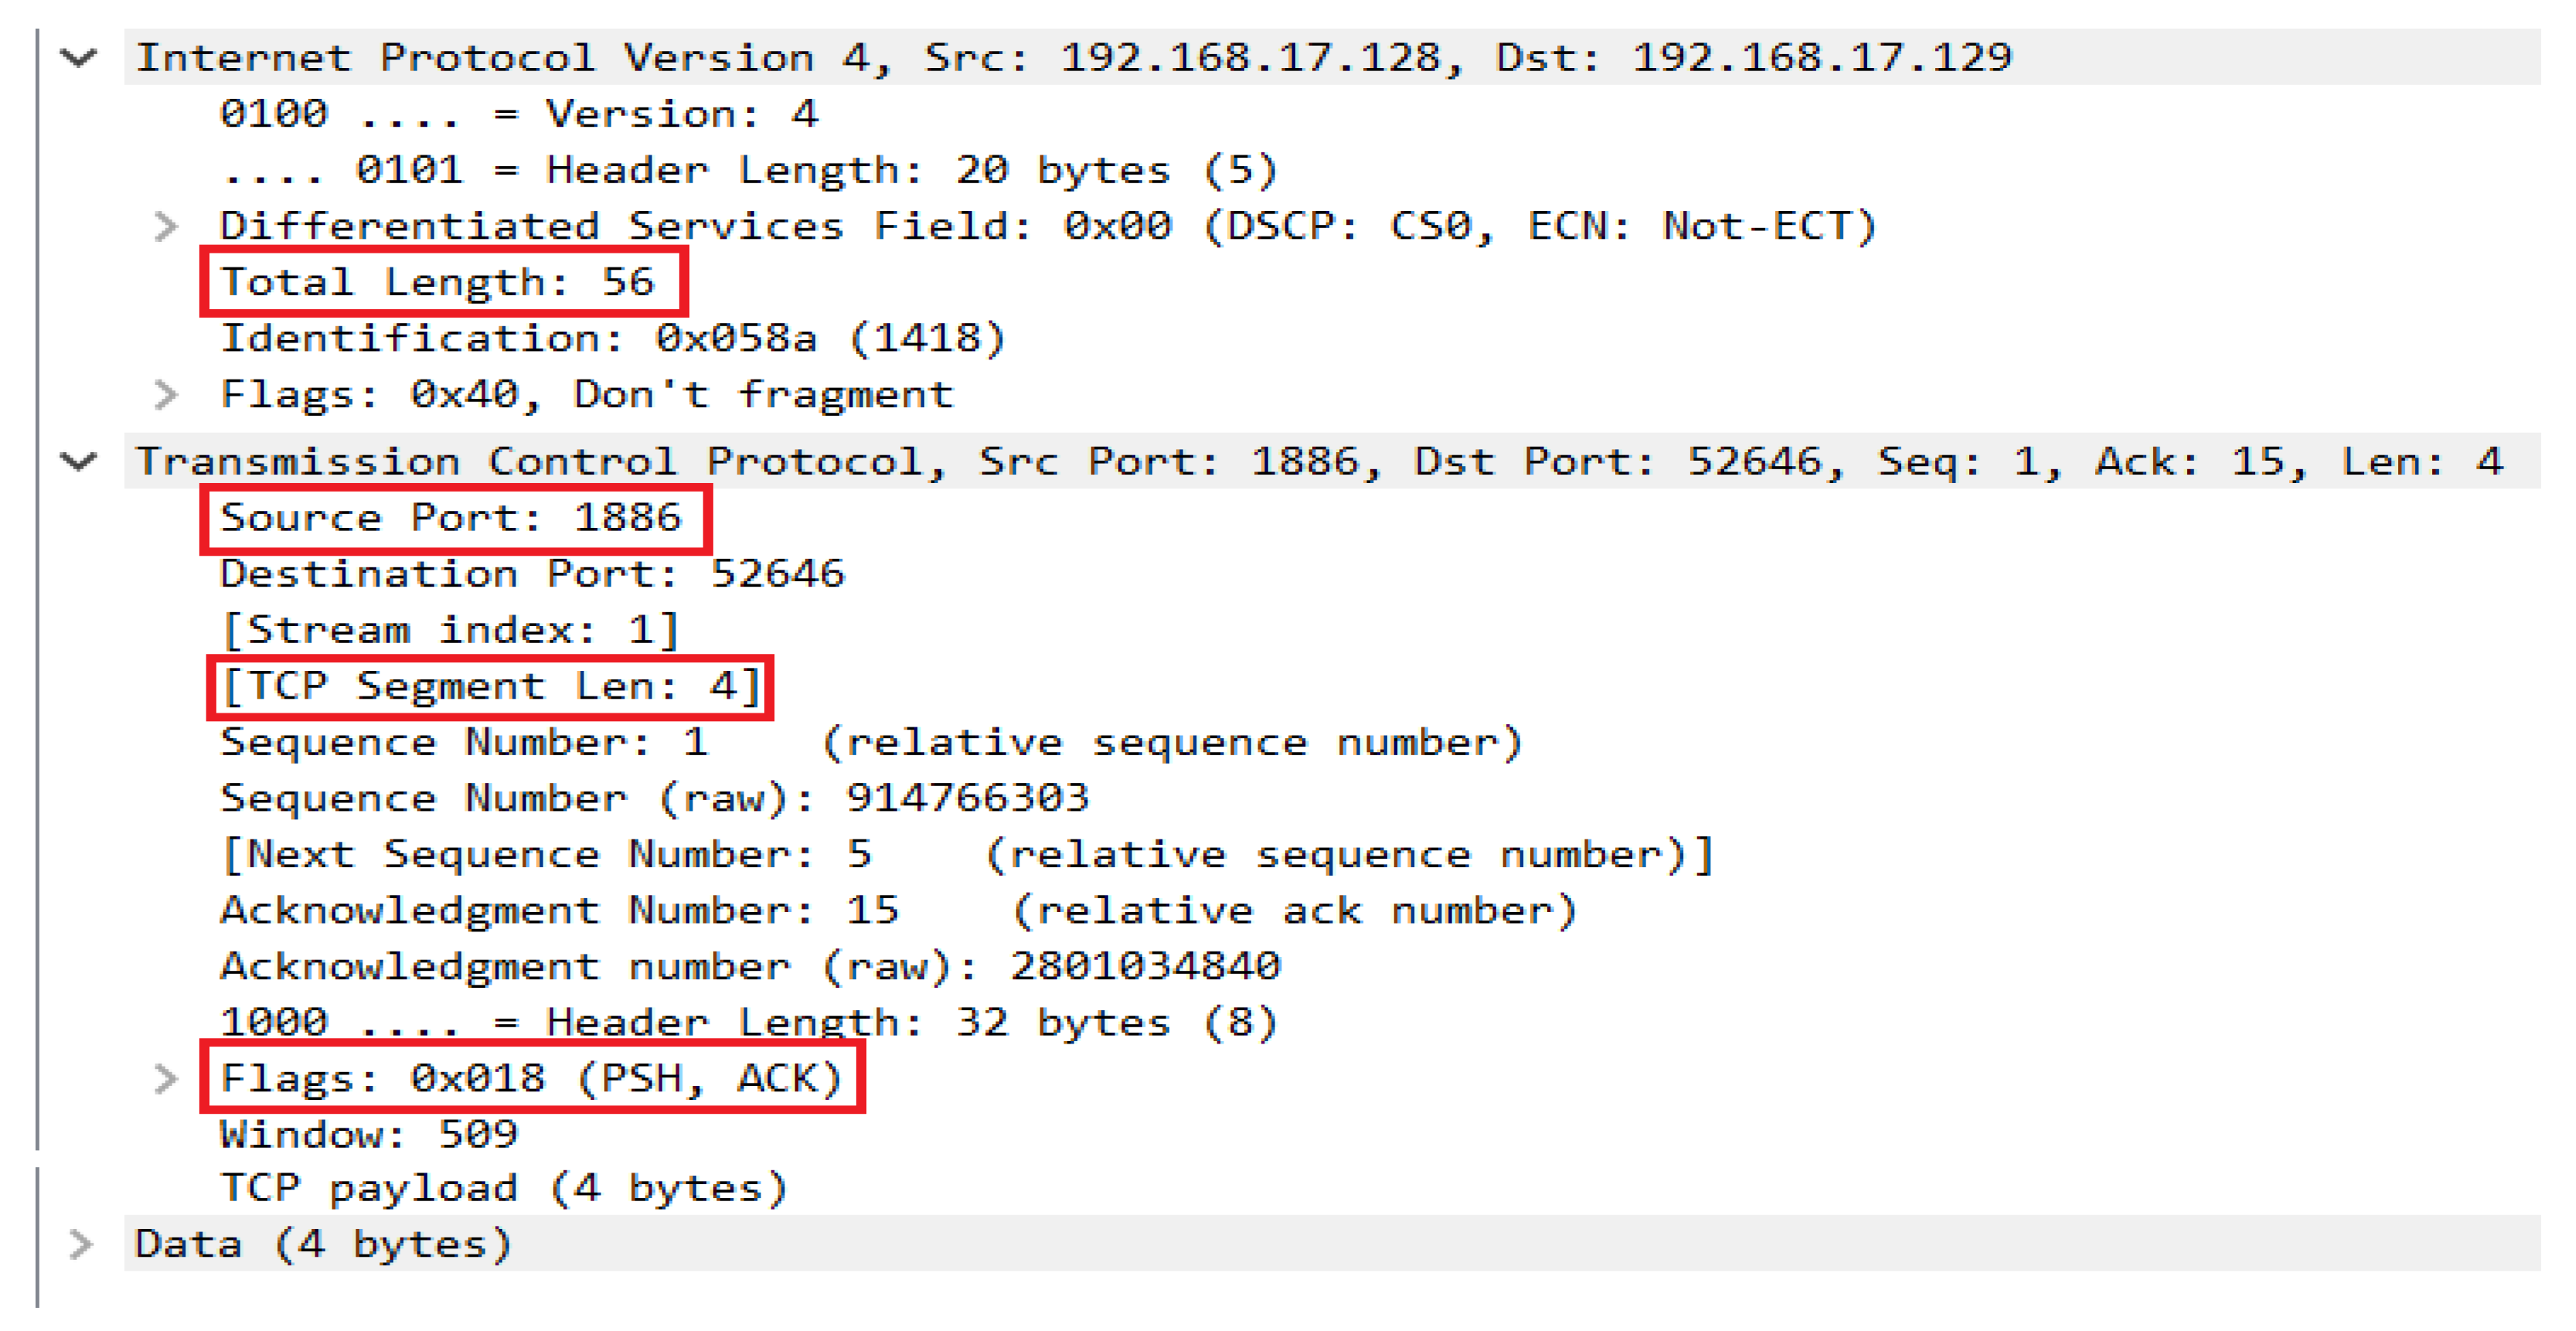Expand the TCP Flags 0x018 row

click(x=166, y=1079)
